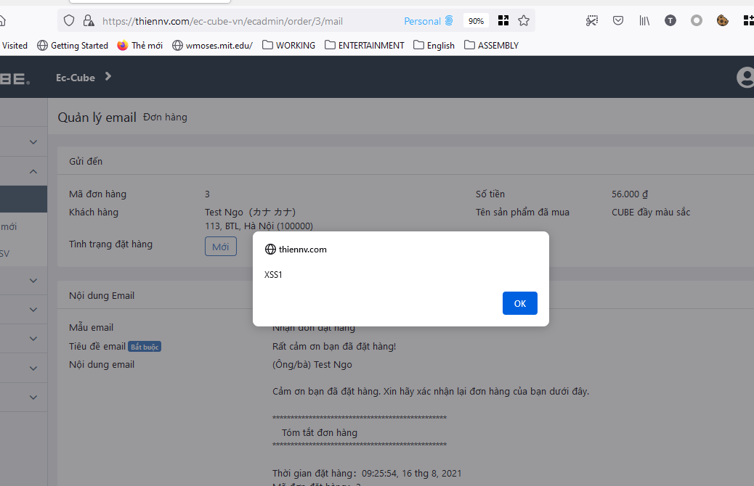The height and width of the screenshot is (486, 754).
Task: Bookmark this page with the star icon
Action: pyautogui.click(x=524, y=20)
